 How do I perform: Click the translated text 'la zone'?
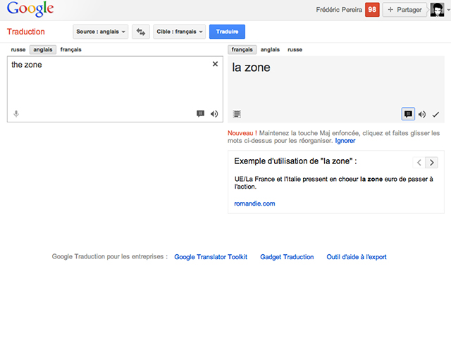[x=251, y=68]
